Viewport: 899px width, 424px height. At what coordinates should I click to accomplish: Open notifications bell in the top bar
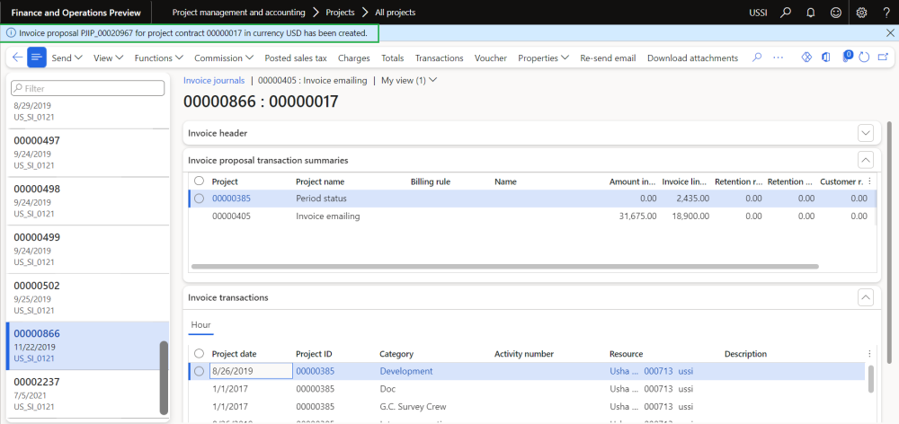pos(810,13)
